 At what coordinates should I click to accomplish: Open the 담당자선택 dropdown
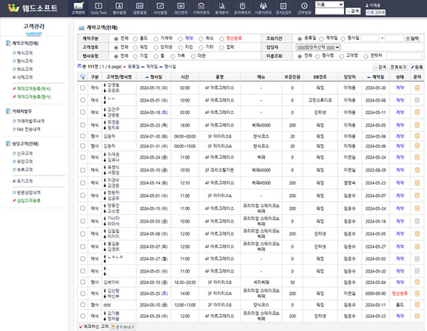point(318,47)
